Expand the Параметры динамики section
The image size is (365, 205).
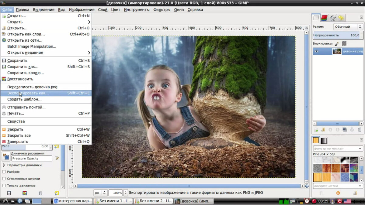[4, 165]
